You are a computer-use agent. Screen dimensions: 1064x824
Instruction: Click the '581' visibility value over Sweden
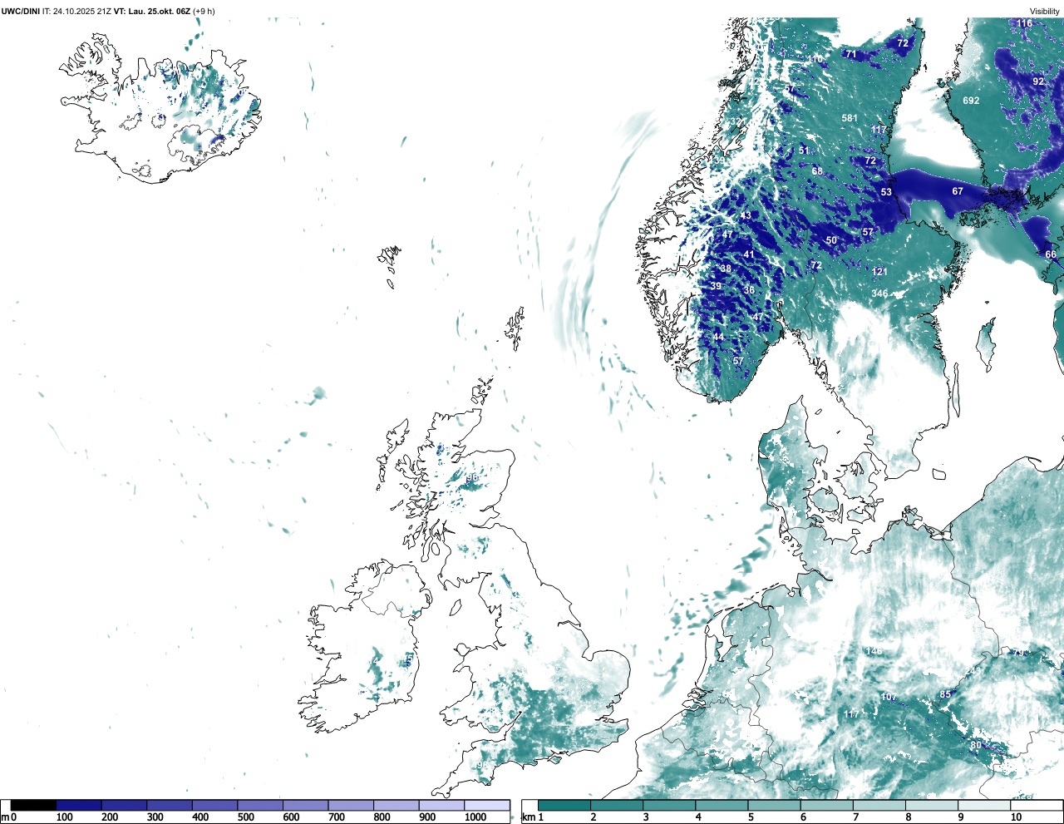[850, 118]
